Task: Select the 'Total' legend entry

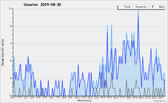Action: [x=125, y=7]
